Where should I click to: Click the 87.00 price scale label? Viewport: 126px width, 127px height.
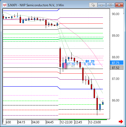coord(116,79)
